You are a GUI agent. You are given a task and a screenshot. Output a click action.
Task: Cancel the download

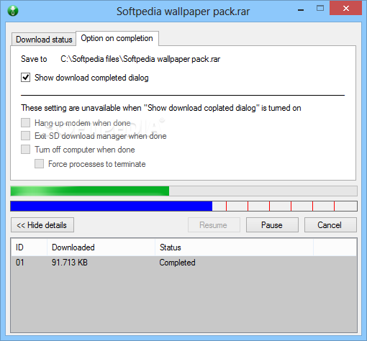coord(330,225)
